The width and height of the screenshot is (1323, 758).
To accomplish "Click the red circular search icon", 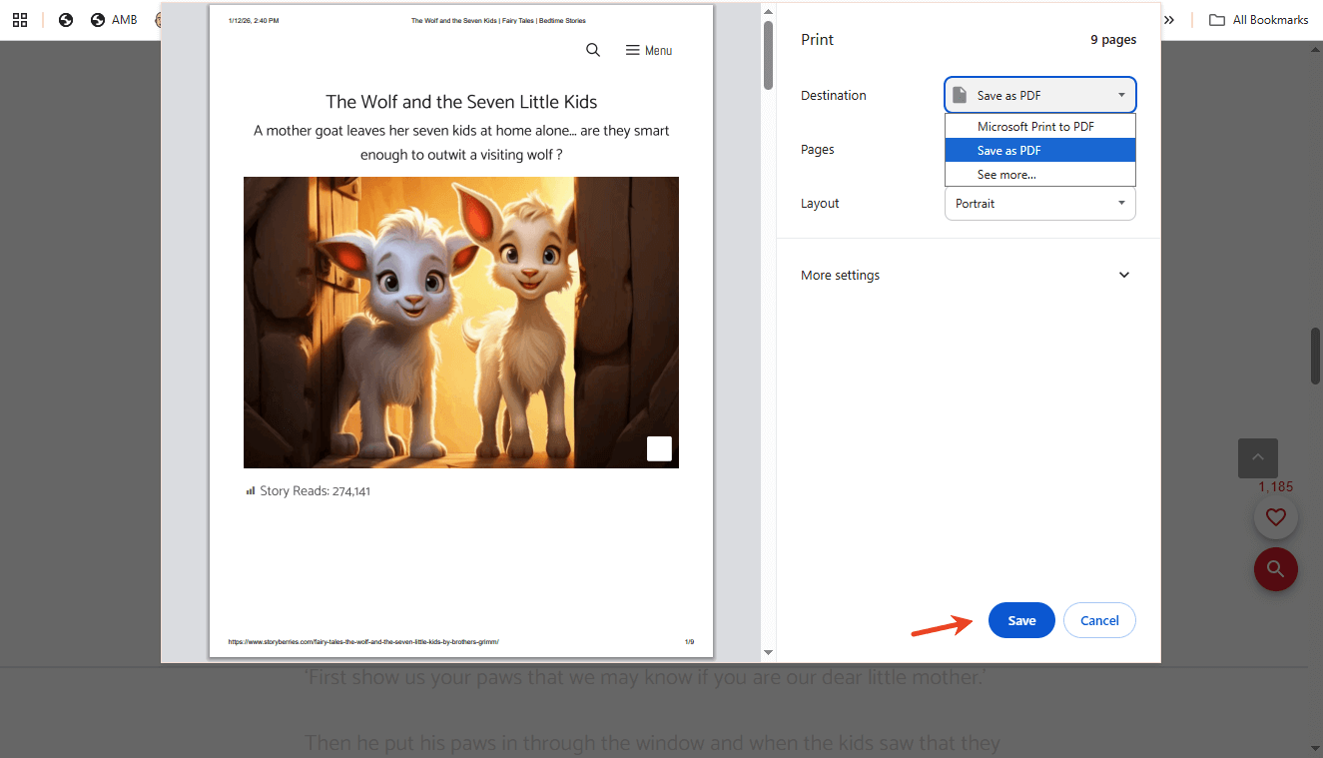I will 1276,568.
